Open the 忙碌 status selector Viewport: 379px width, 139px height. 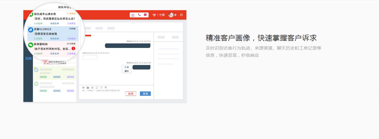(162, 15)
